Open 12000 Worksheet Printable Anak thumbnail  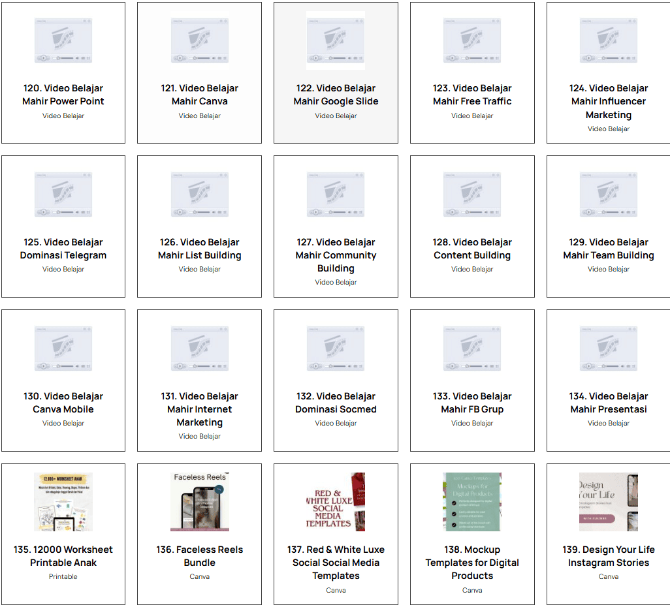tap(63, 502)
